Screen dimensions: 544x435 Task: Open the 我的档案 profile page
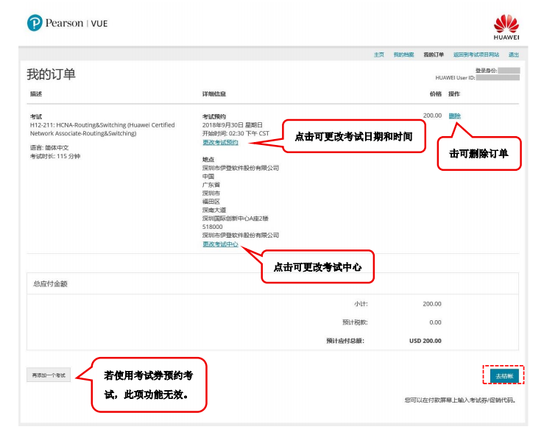tap(403, 54)
